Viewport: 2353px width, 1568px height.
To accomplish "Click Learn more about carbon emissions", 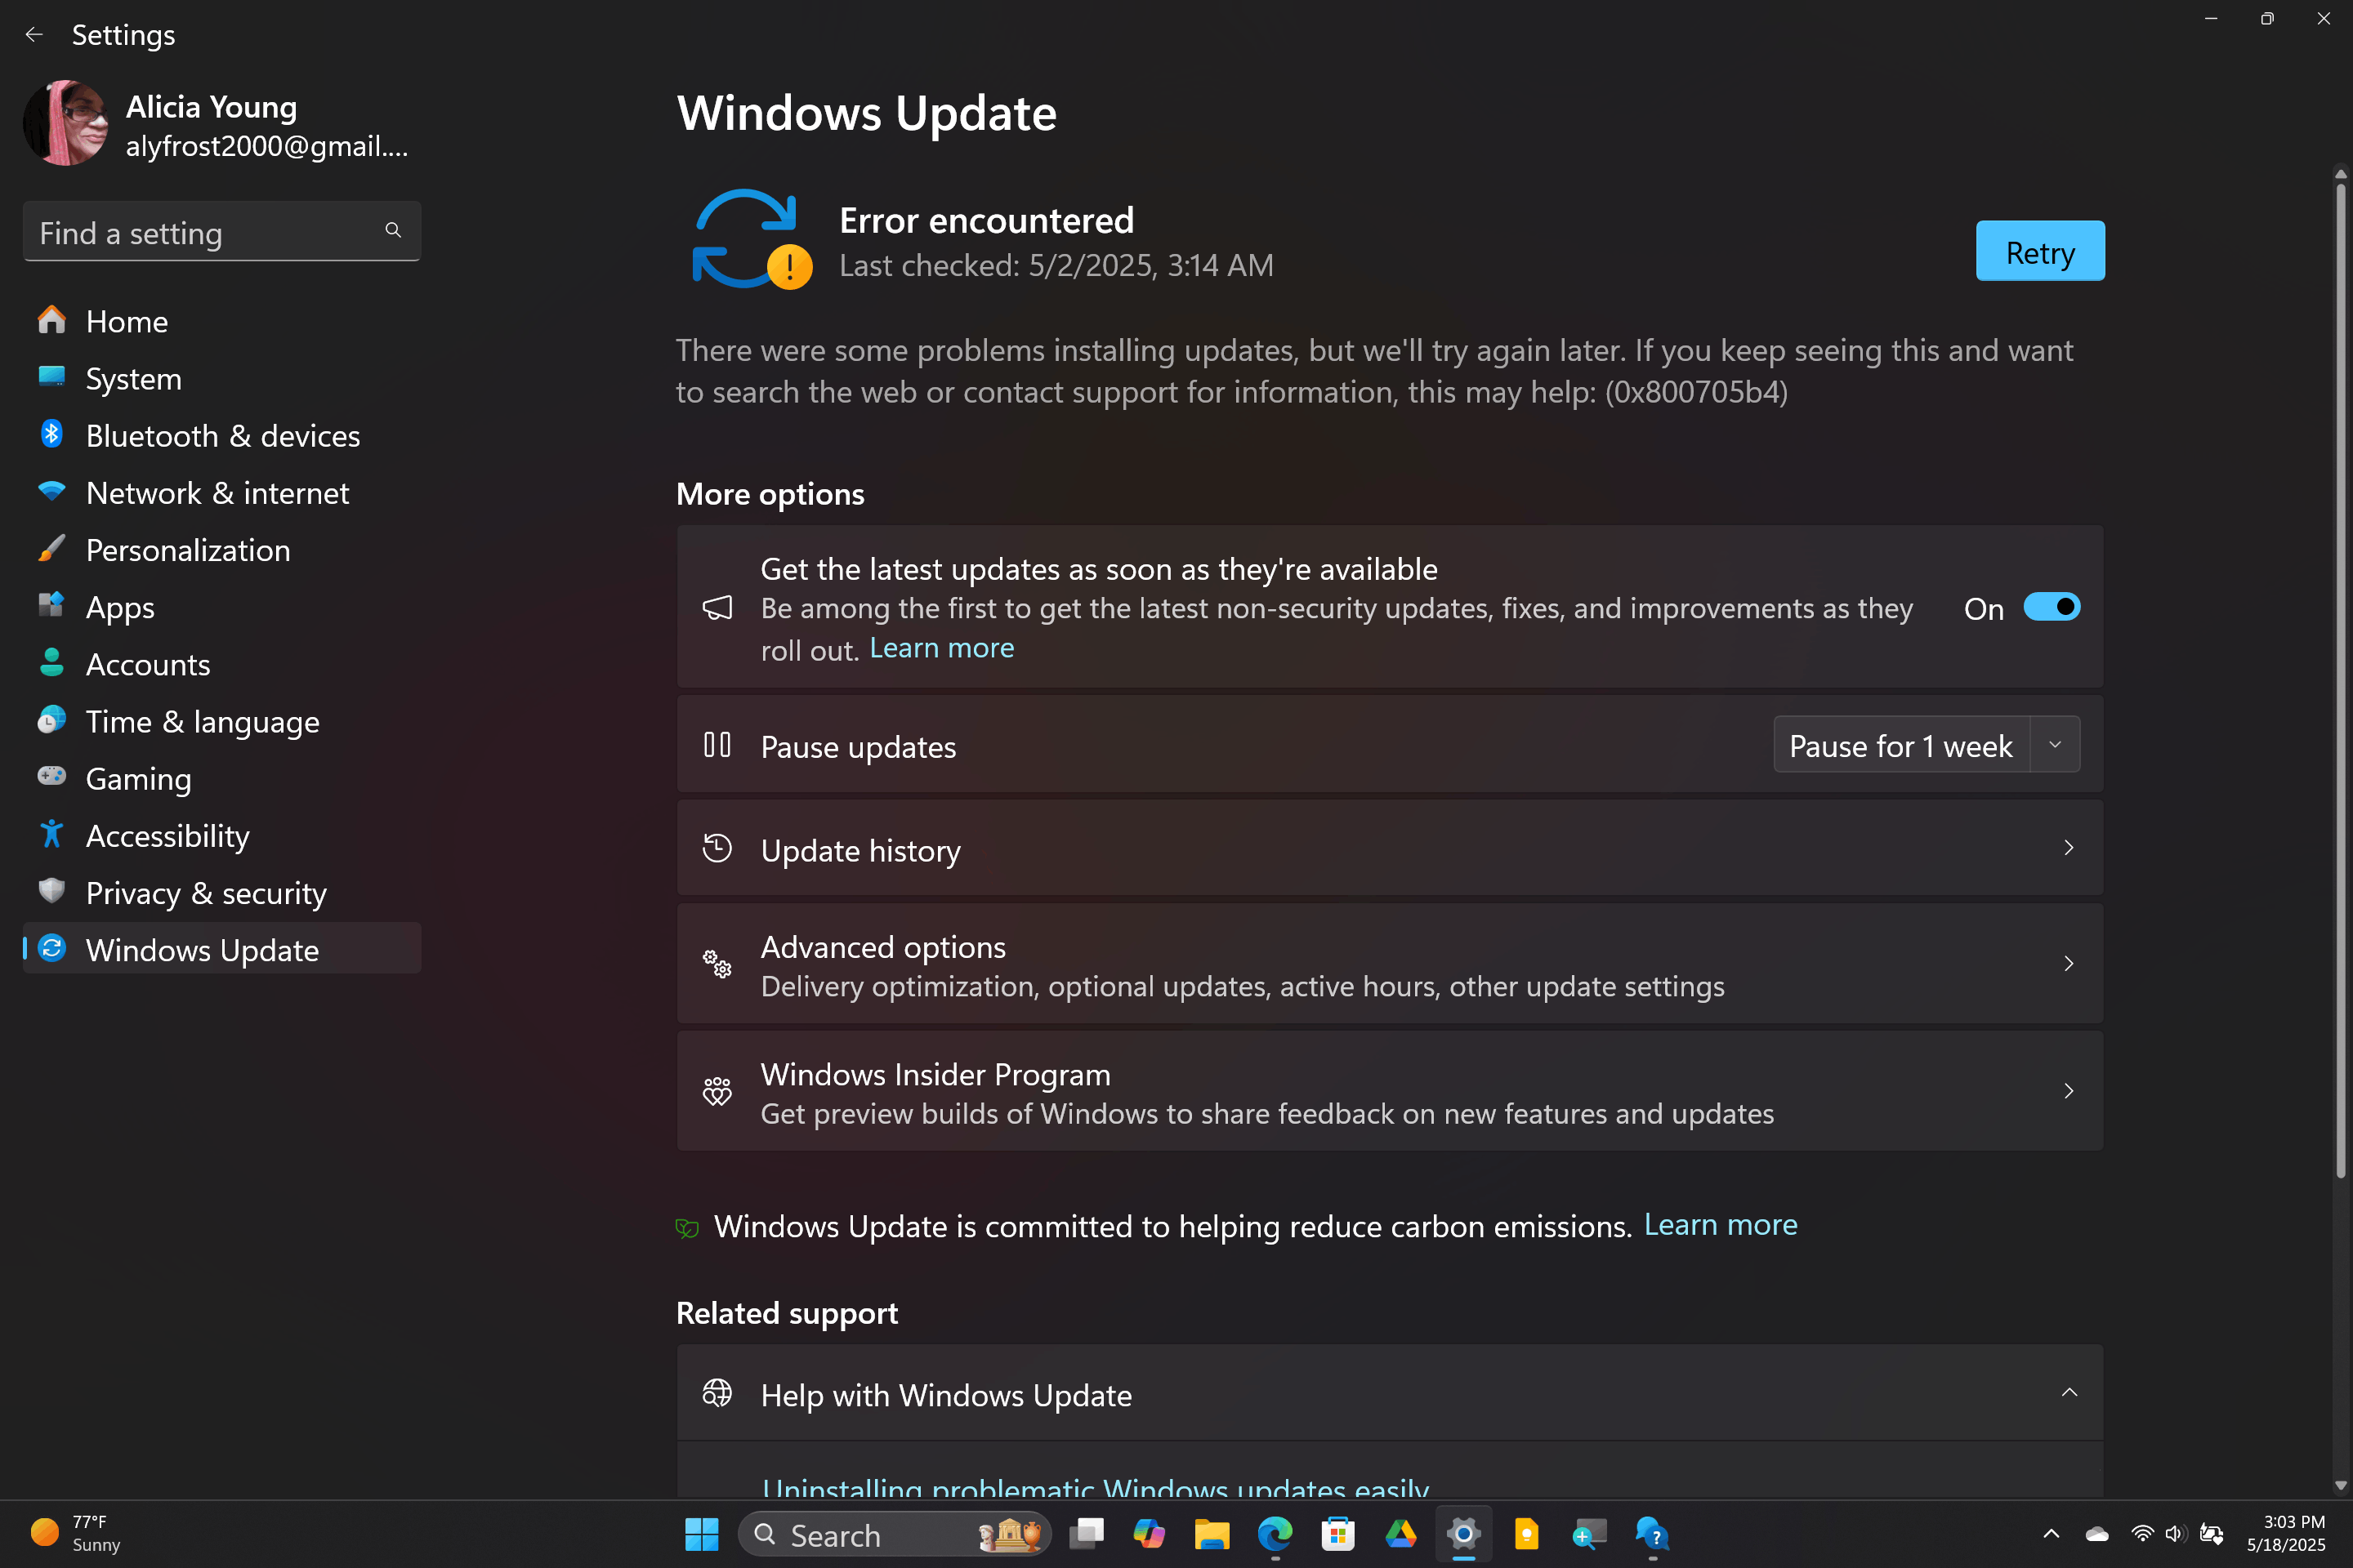I will click(x=1720, y=1225).
